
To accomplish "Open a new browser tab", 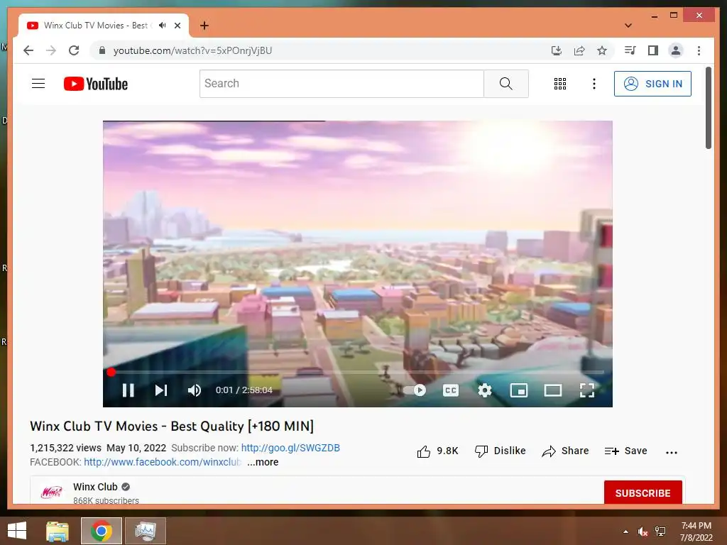I will (204, 26).
